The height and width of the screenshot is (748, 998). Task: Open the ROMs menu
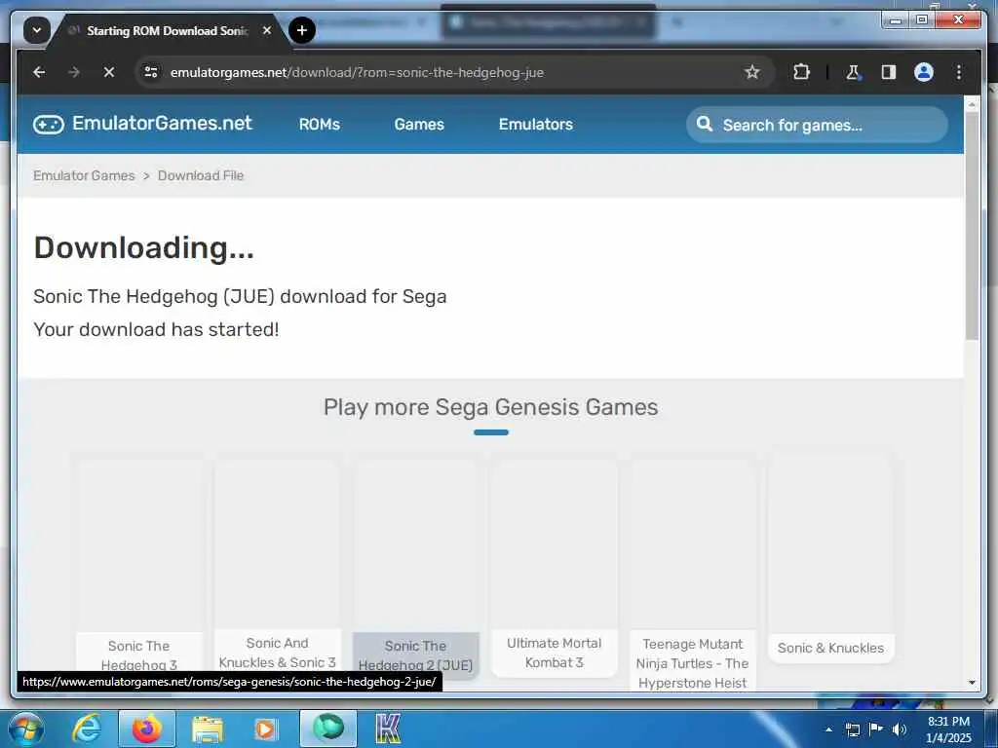(x=320, y=124)
